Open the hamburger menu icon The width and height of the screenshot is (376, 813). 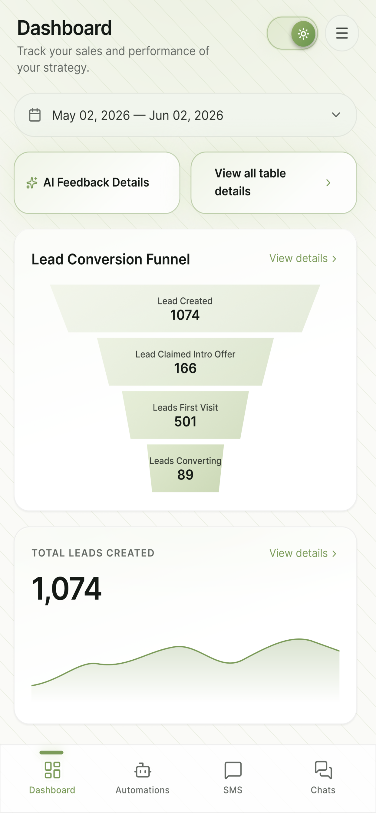tap(341, 33)
